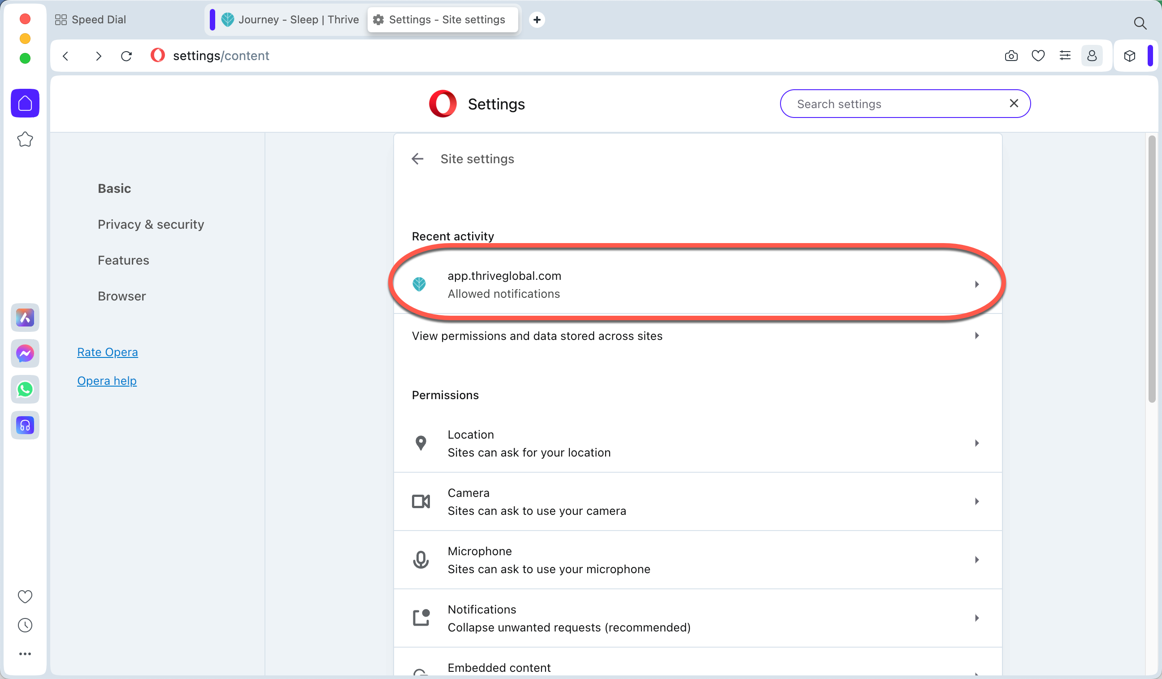
Task: Open WhatsApp in the sidebar
Action: (x=25, y=389)
